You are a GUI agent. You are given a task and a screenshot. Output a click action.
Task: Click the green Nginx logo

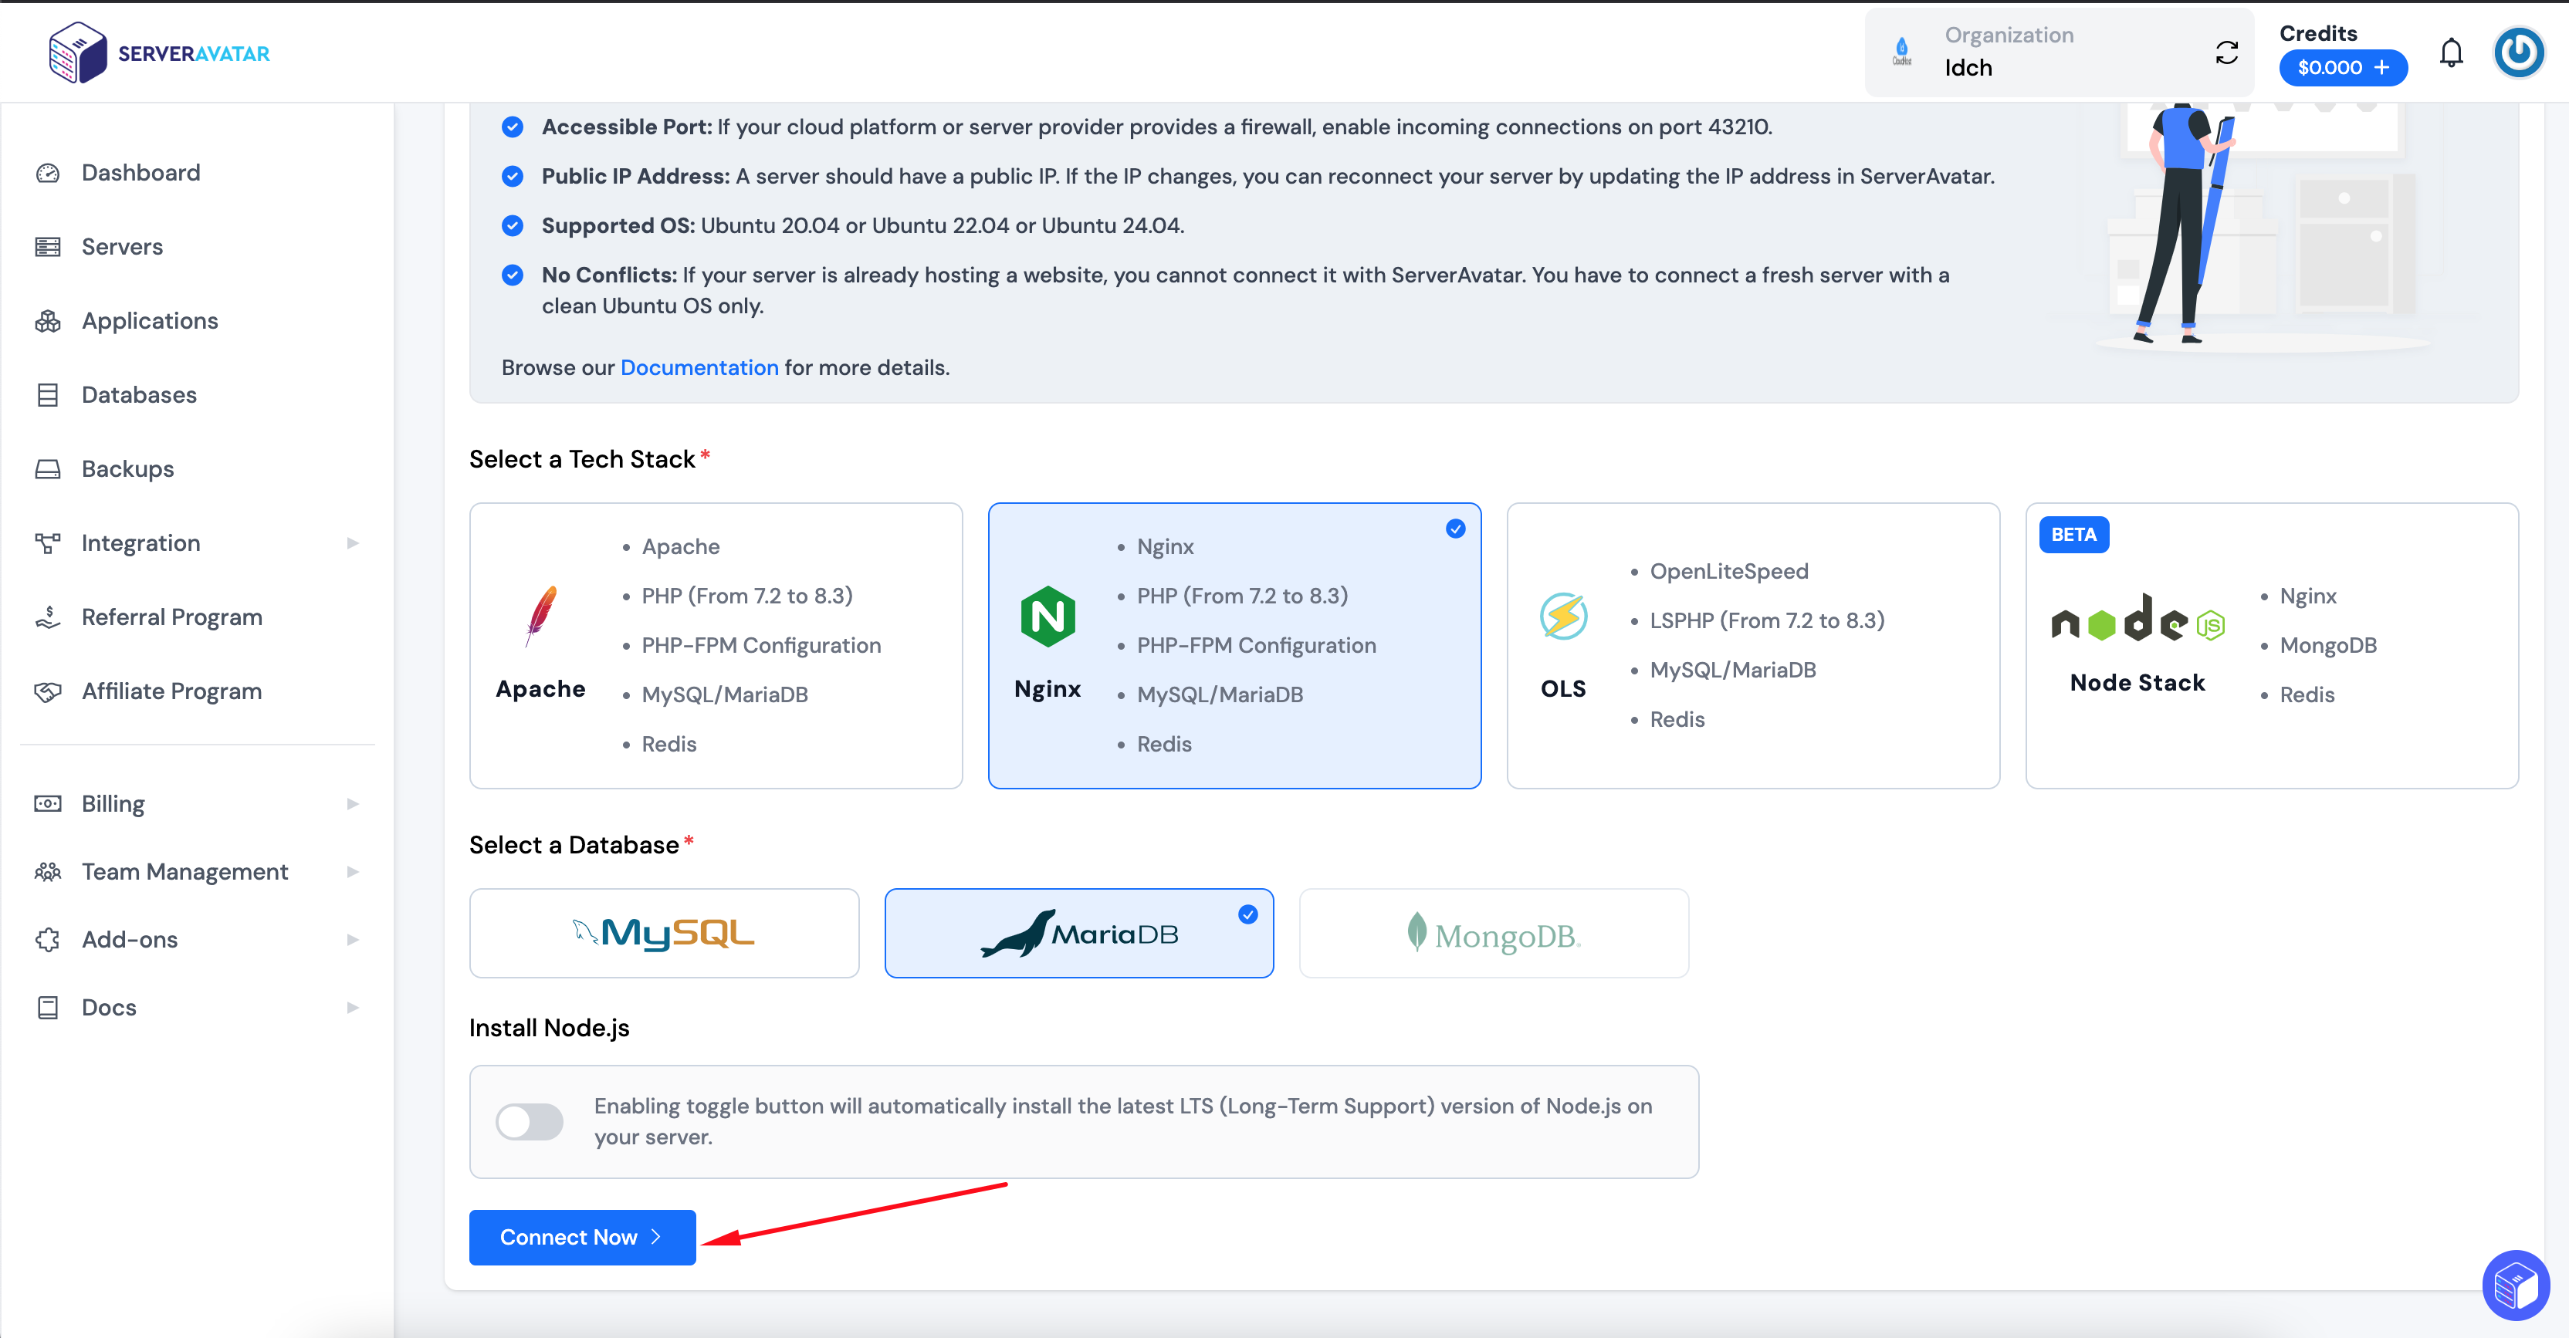1048,617
